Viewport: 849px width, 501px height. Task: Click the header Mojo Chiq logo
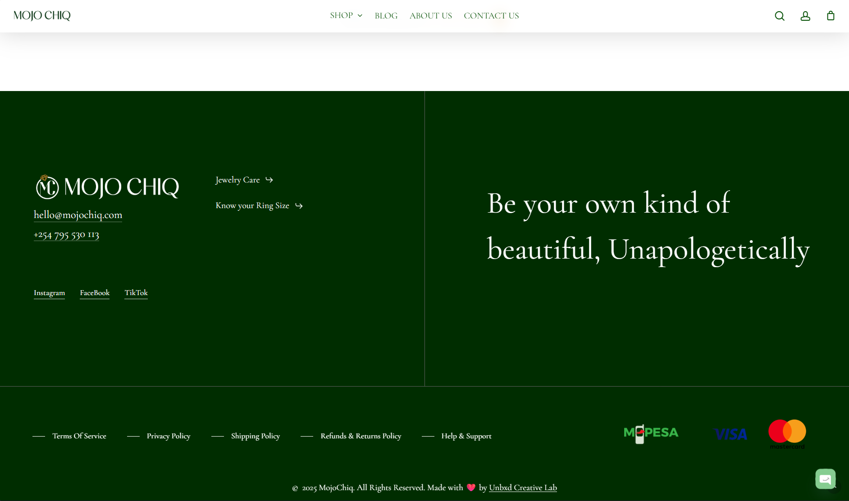42,16
